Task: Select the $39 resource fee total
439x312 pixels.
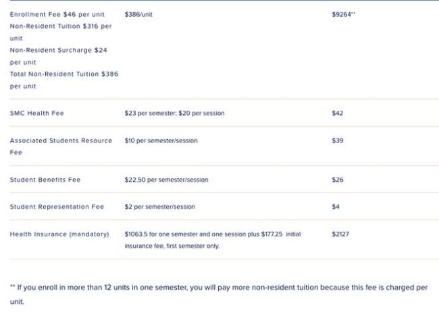Action: point(338,140)
